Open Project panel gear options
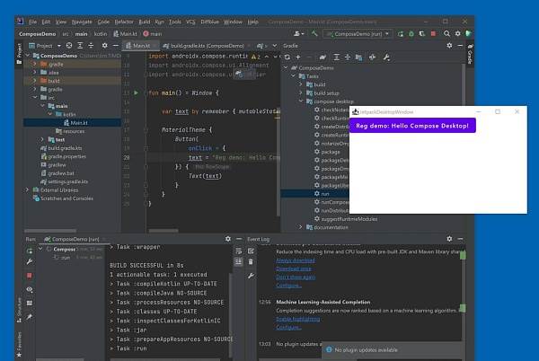Screen dimensions: 539x361 coord(105,45)
